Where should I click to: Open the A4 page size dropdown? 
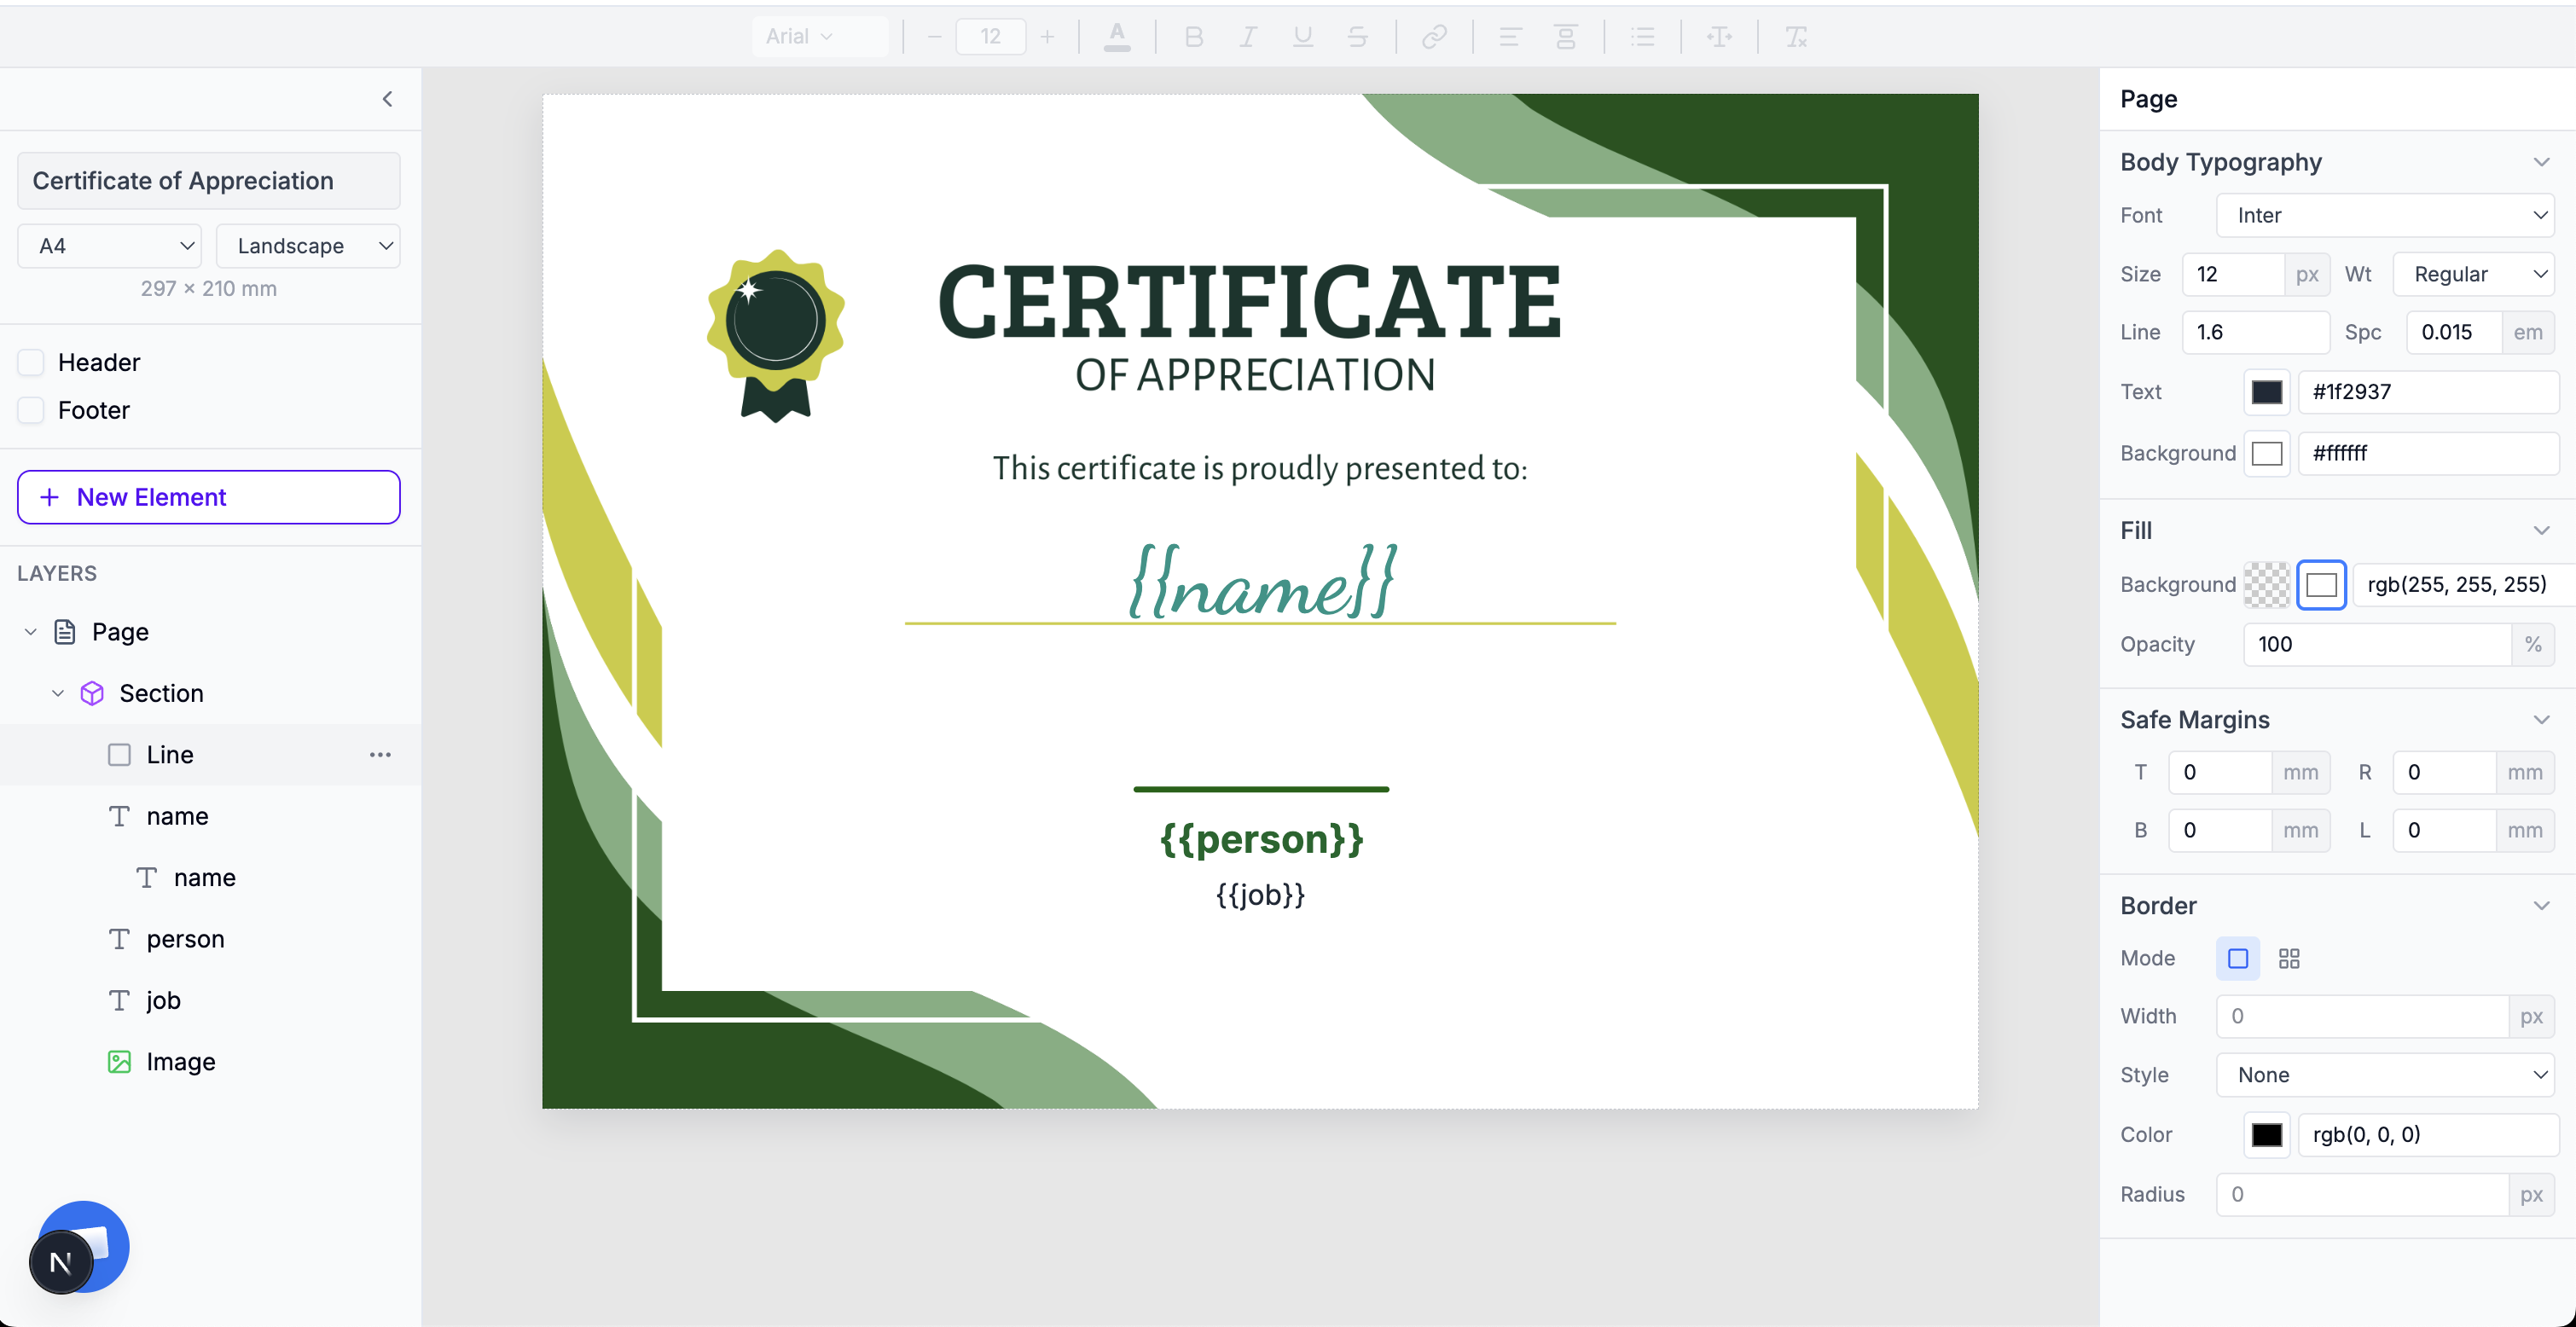pyautogui.click(x=108, y=245)
